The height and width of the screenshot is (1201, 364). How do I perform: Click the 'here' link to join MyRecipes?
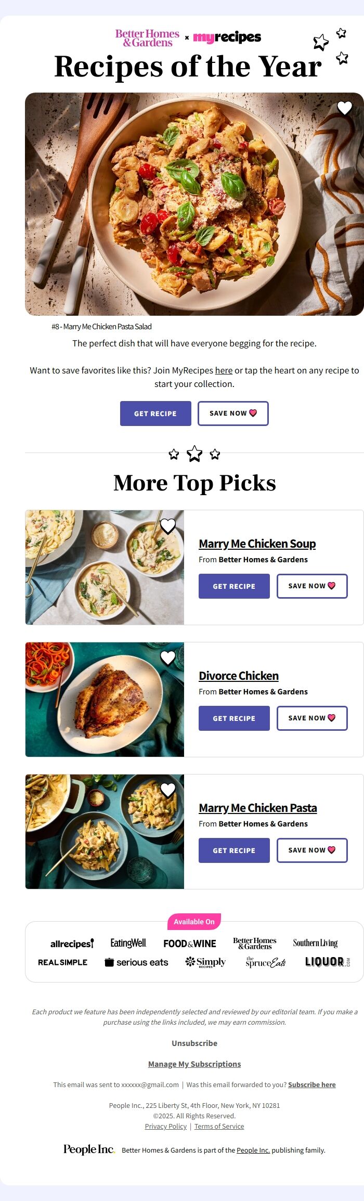[224, 370]
